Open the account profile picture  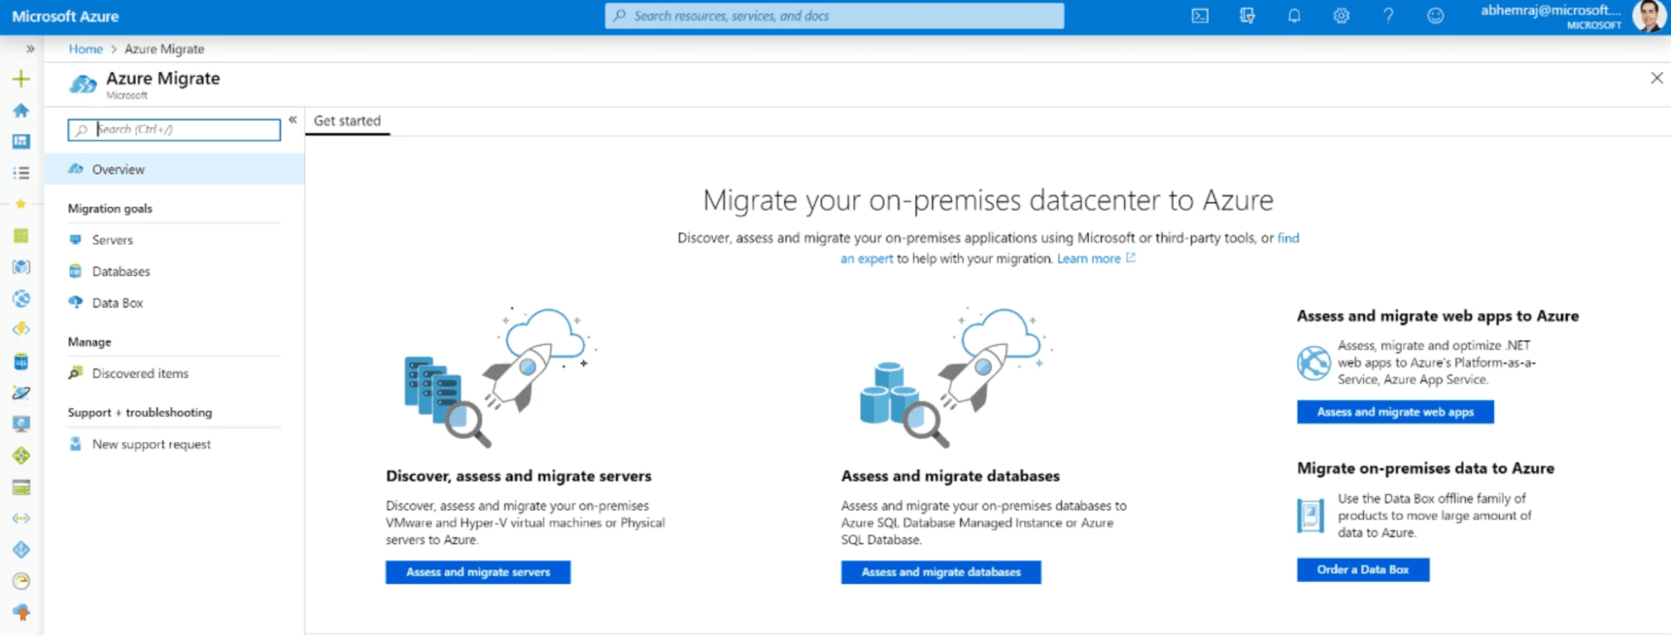[1648, 16]
